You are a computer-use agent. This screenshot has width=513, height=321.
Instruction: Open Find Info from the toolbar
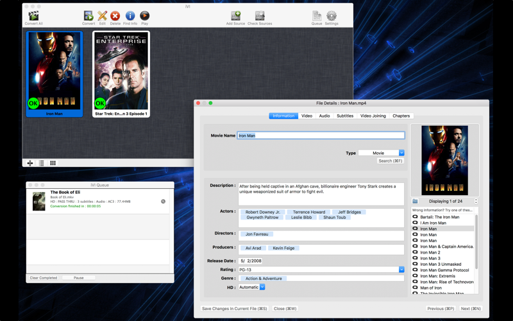pyautogui.click(x=130, y=16)
